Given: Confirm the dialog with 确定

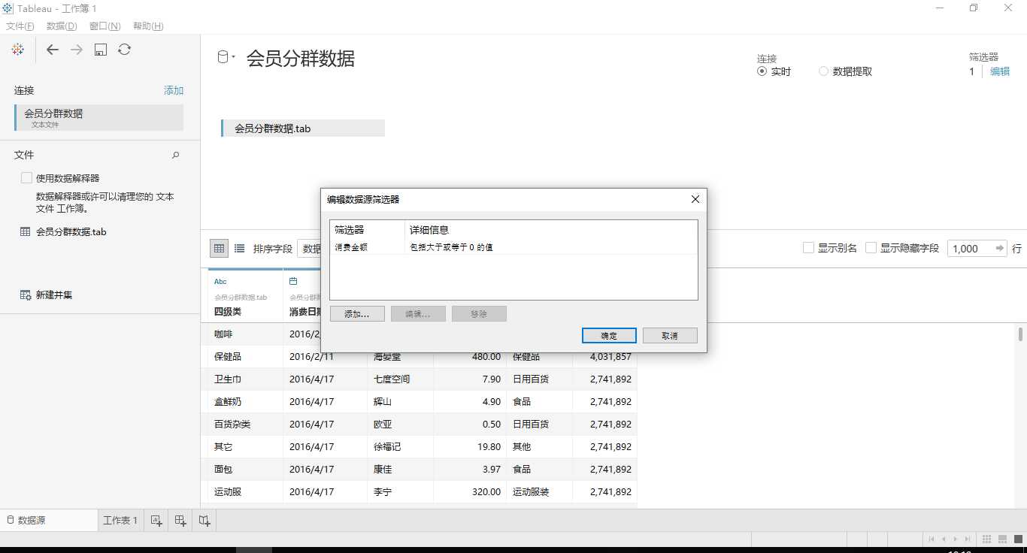Looking at the screenshot, I should click(609, 336).
